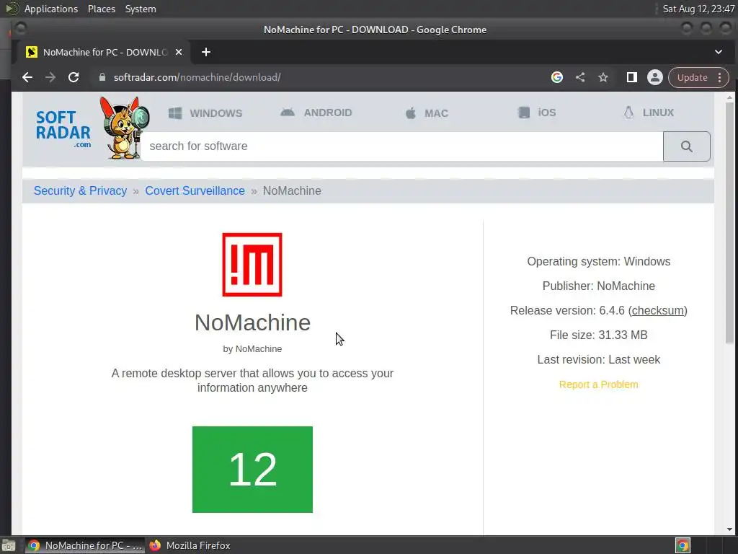
Task: Bookmark this page with the star icon
Action: [x=603, y=77]
